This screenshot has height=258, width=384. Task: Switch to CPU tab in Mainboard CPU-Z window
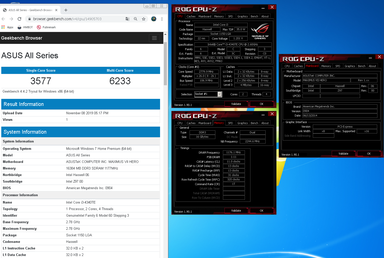pyautogui.click(x=287, y=66)
